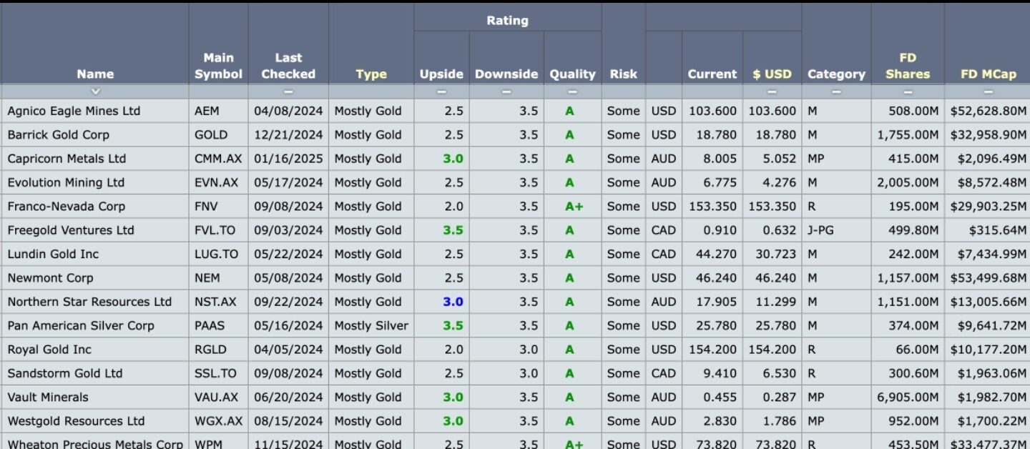Click the filter minus icon under FD MCap
Screen dimensions: 1030x449
(x=989, y=92)
